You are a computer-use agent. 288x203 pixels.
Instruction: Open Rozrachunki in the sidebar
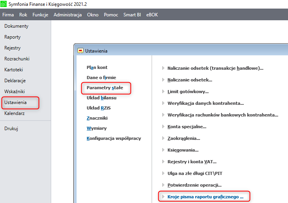click(17, 58)
